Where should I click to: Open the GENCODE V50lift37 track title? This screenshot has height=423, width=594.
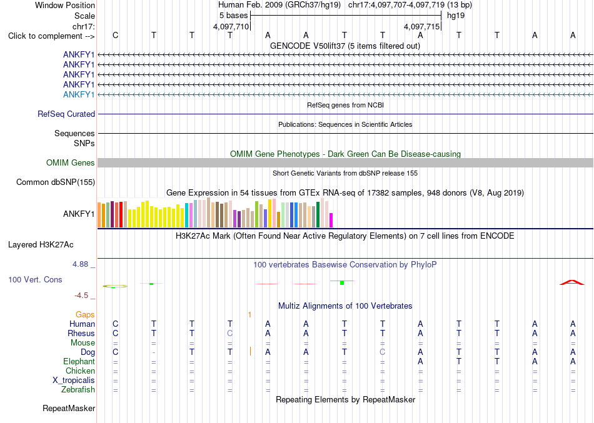point(345,46)
